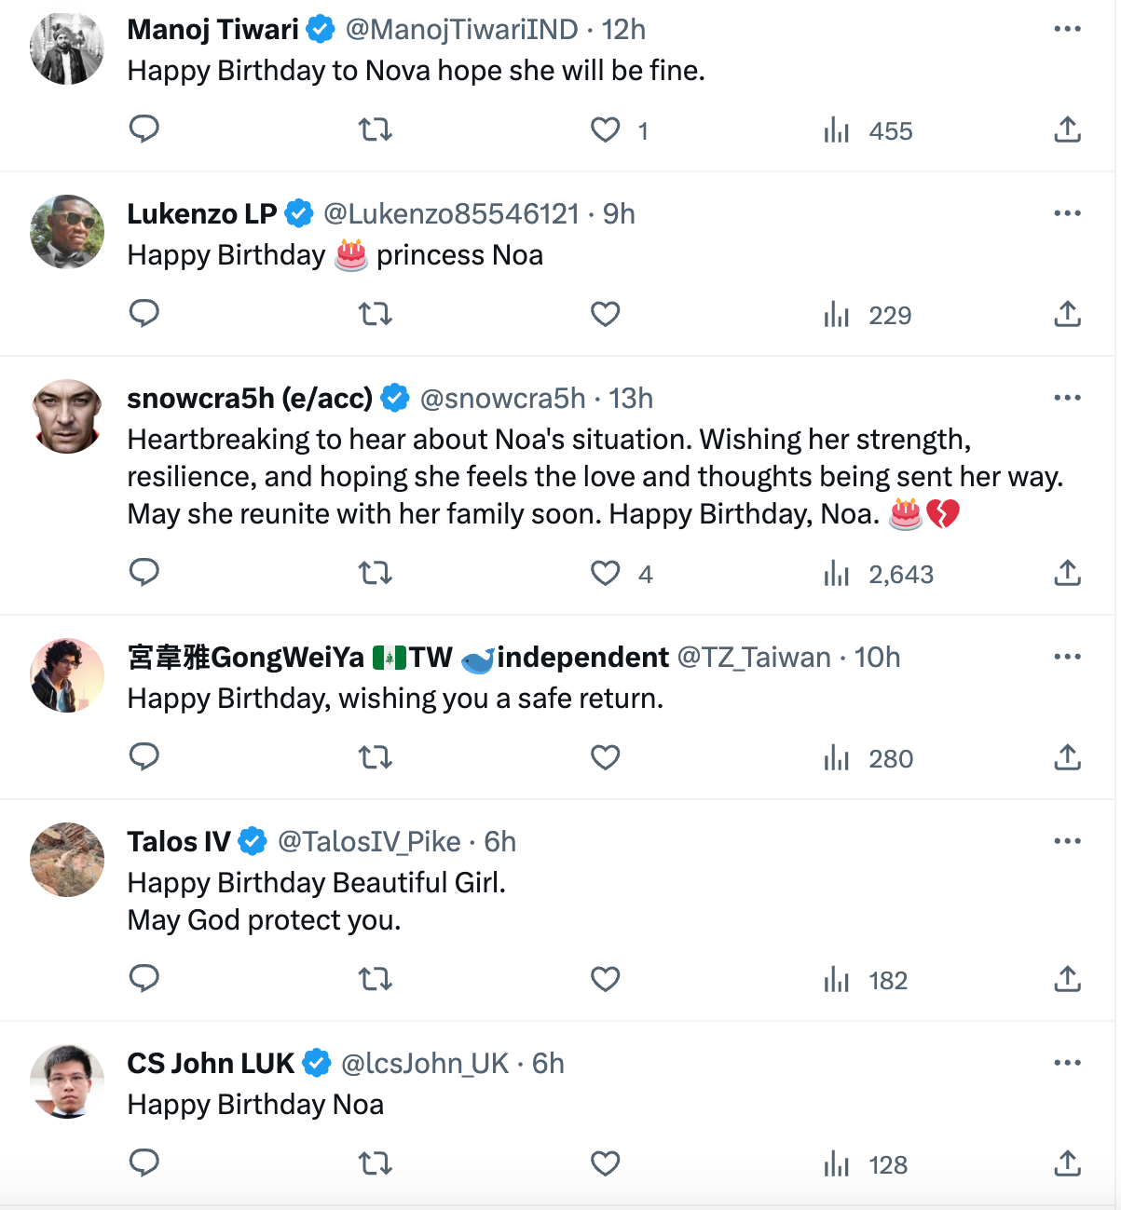
Task: Reply to Manoj Tiwari's tweet
Action: click(x=144, y=129)
